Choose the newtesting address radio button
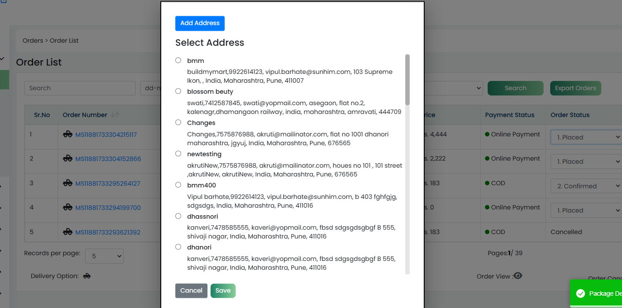This screenshot has width=622, height=308. (x=178, y=154)
